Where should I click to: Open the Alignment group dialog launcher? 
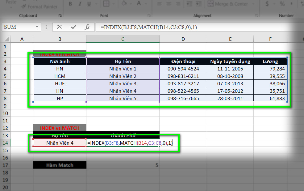click(256, 15)
